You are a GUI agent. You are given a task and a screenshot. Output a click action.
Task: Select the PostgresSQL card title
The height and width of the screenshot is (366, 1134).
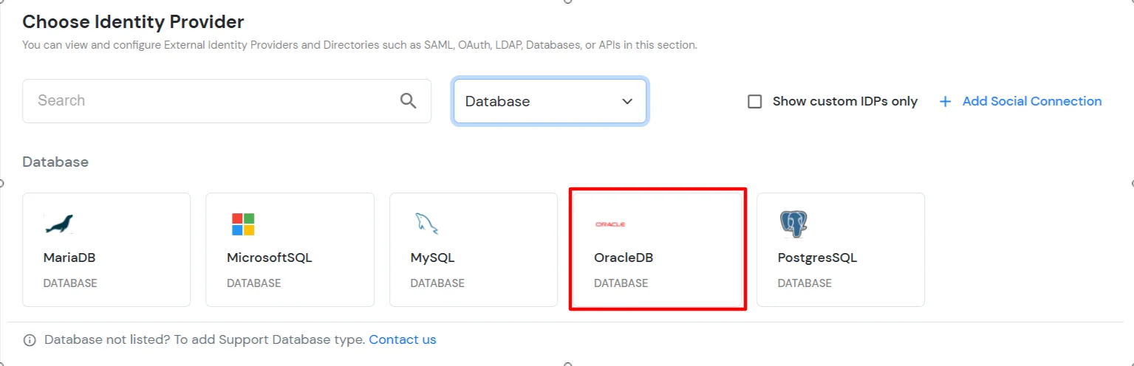817,258
